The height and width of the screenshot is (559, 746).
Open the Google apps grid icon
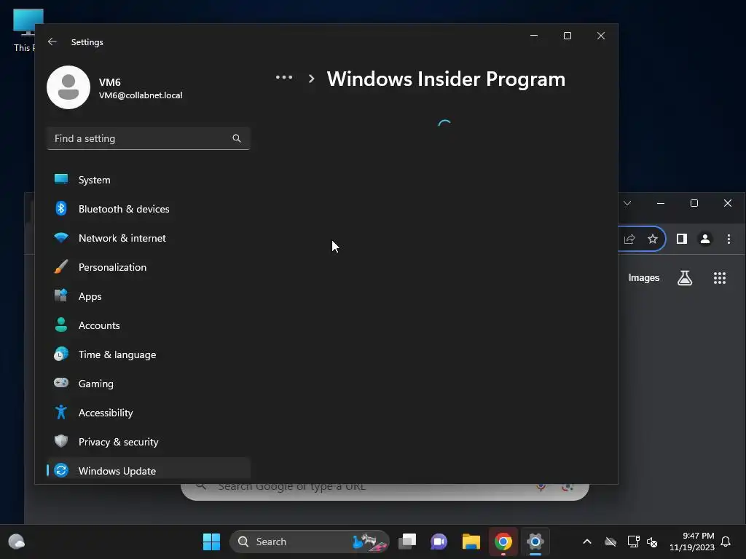point(719,278)
